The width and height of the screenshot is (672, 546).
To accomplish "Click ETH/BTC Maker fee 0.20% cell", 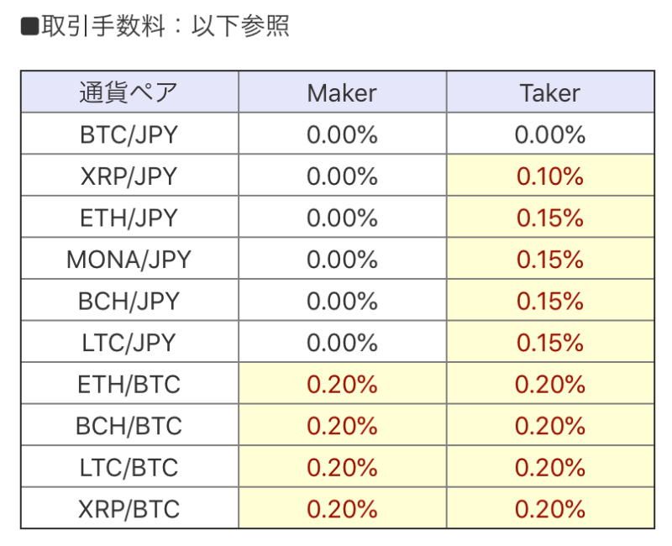I will (342, 385).
